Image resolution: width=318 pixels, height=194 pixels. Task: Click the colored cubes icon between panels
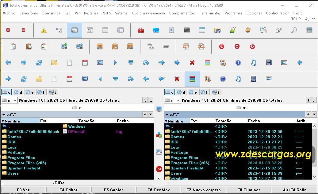pyautogui.click(x=159, y=134)
